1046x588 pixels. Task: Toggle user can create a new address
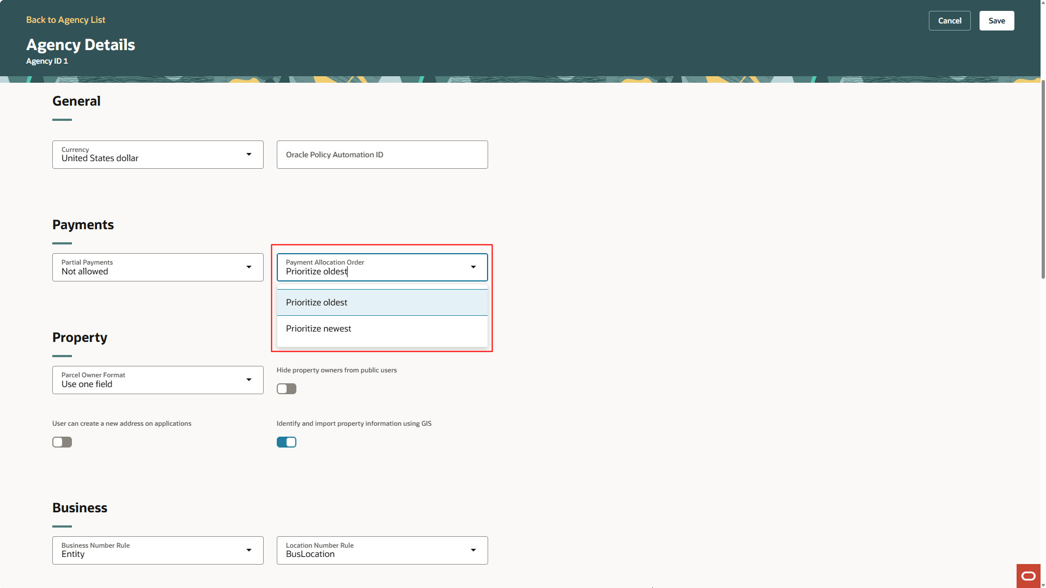(62, 442)
